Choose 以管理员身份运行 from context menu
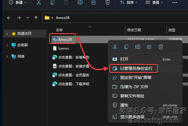 (x=145, y=68)
